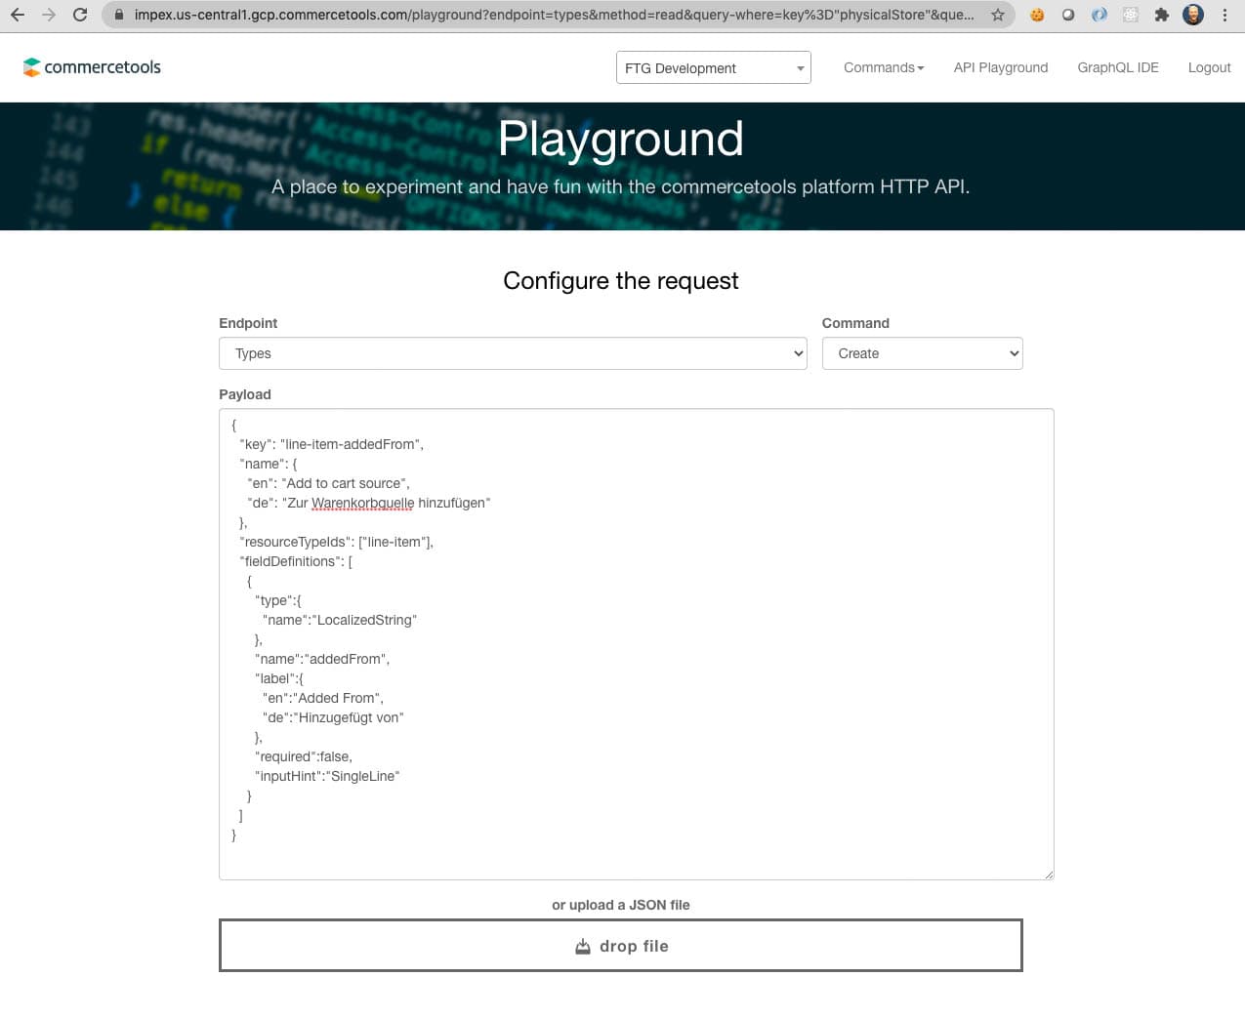This screenshot has width=1245, height=1018.
Task: Reload the page
Action: tap(80, 15)
